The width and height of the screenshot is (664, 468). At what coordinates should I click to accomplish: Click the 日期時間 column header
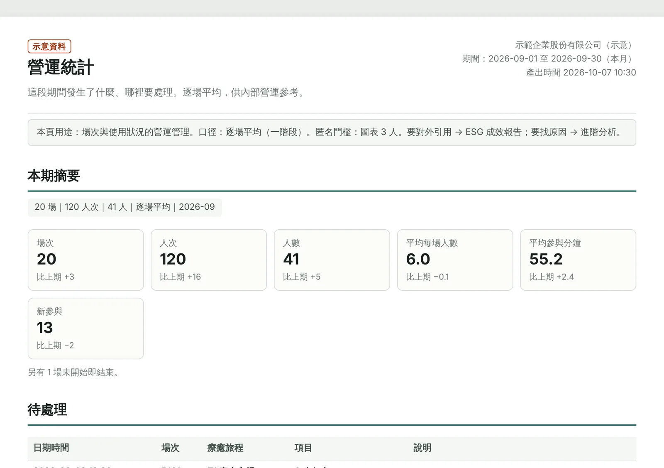[x=51, y=448]
